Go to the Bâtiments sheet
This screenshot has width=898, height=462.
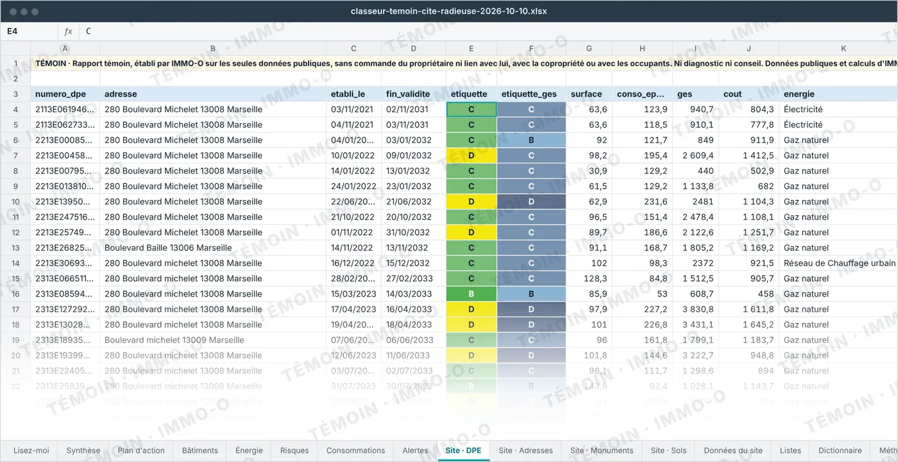tap(200, 450)
